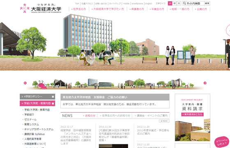Click the Osaka University of Economics logo
230x148 pixels.
coord(41,8)
